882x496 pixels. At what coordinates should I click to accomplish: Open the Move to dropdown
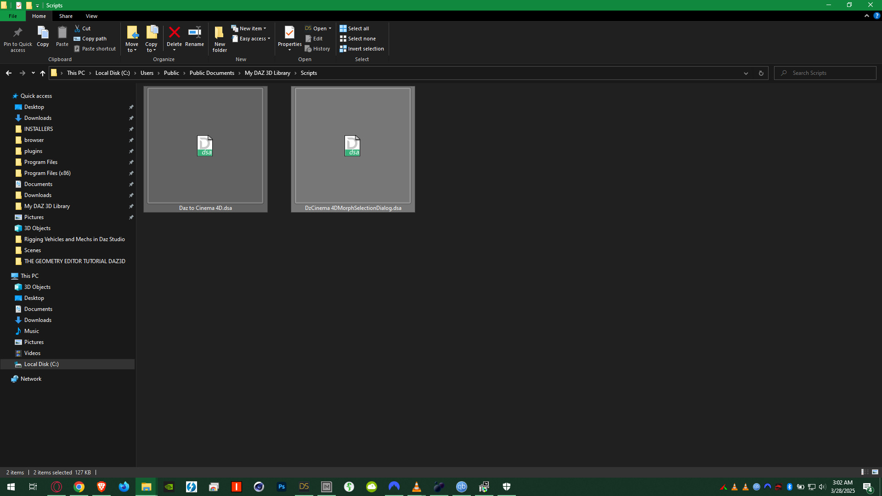[132, 50]
